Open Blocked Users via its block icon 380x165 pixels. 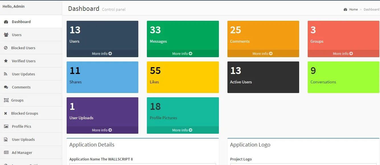pos(6,48)
